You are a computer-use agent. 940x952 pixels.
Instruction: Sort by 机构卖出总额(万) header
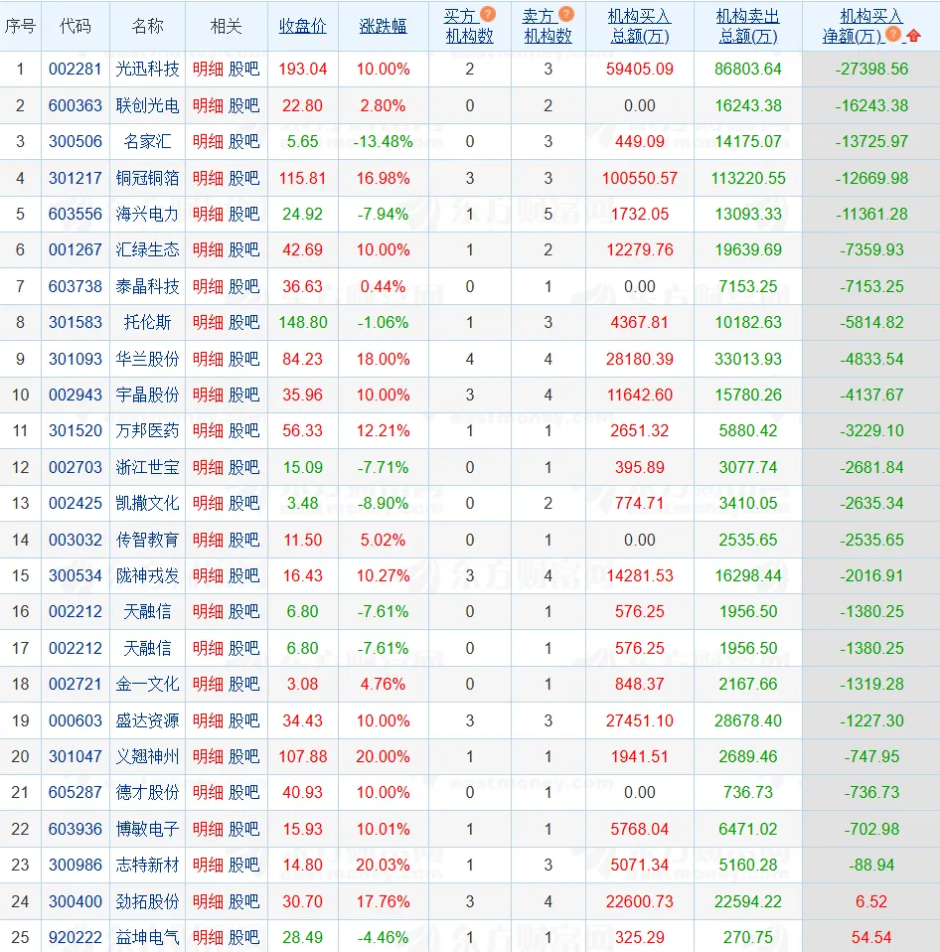(747, 26)
